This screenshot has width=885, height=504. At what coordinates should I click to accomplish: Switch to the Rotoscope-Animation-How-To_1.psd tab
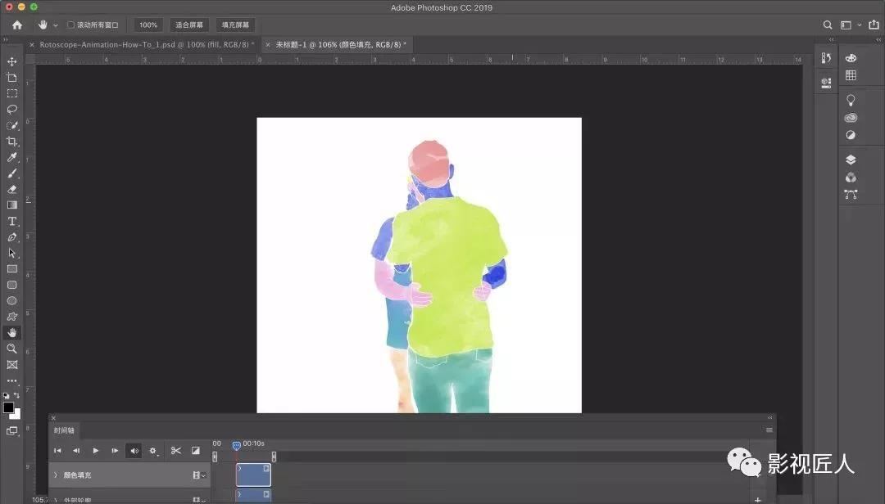143,44
